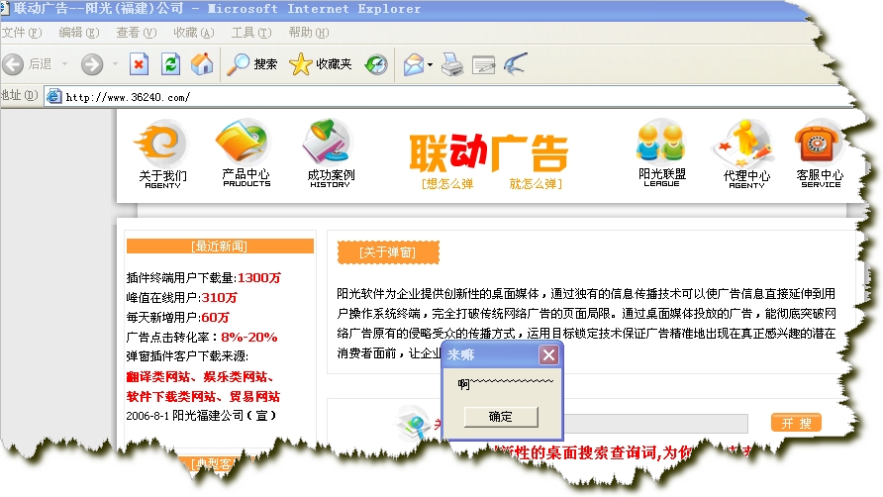This screenshot has width=883, height=497.
Task: Refresh the page with green arrows icon
Action: pos(170,64)
